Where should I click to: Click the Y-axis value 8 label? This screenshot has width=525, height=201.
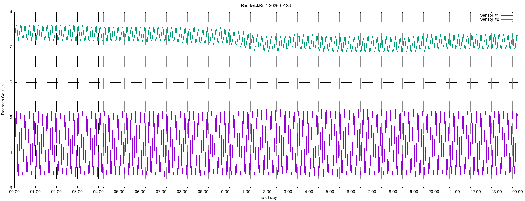[x=11, y=12]
